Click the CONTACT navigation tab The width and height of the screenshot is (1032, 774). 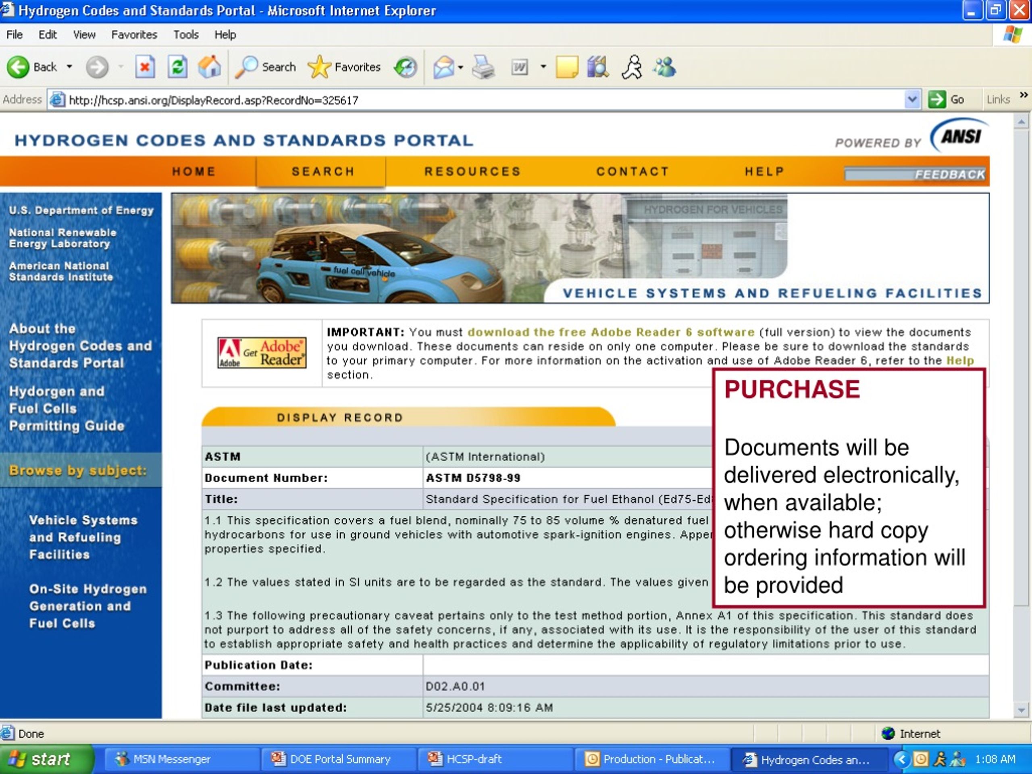pos(633,172)
